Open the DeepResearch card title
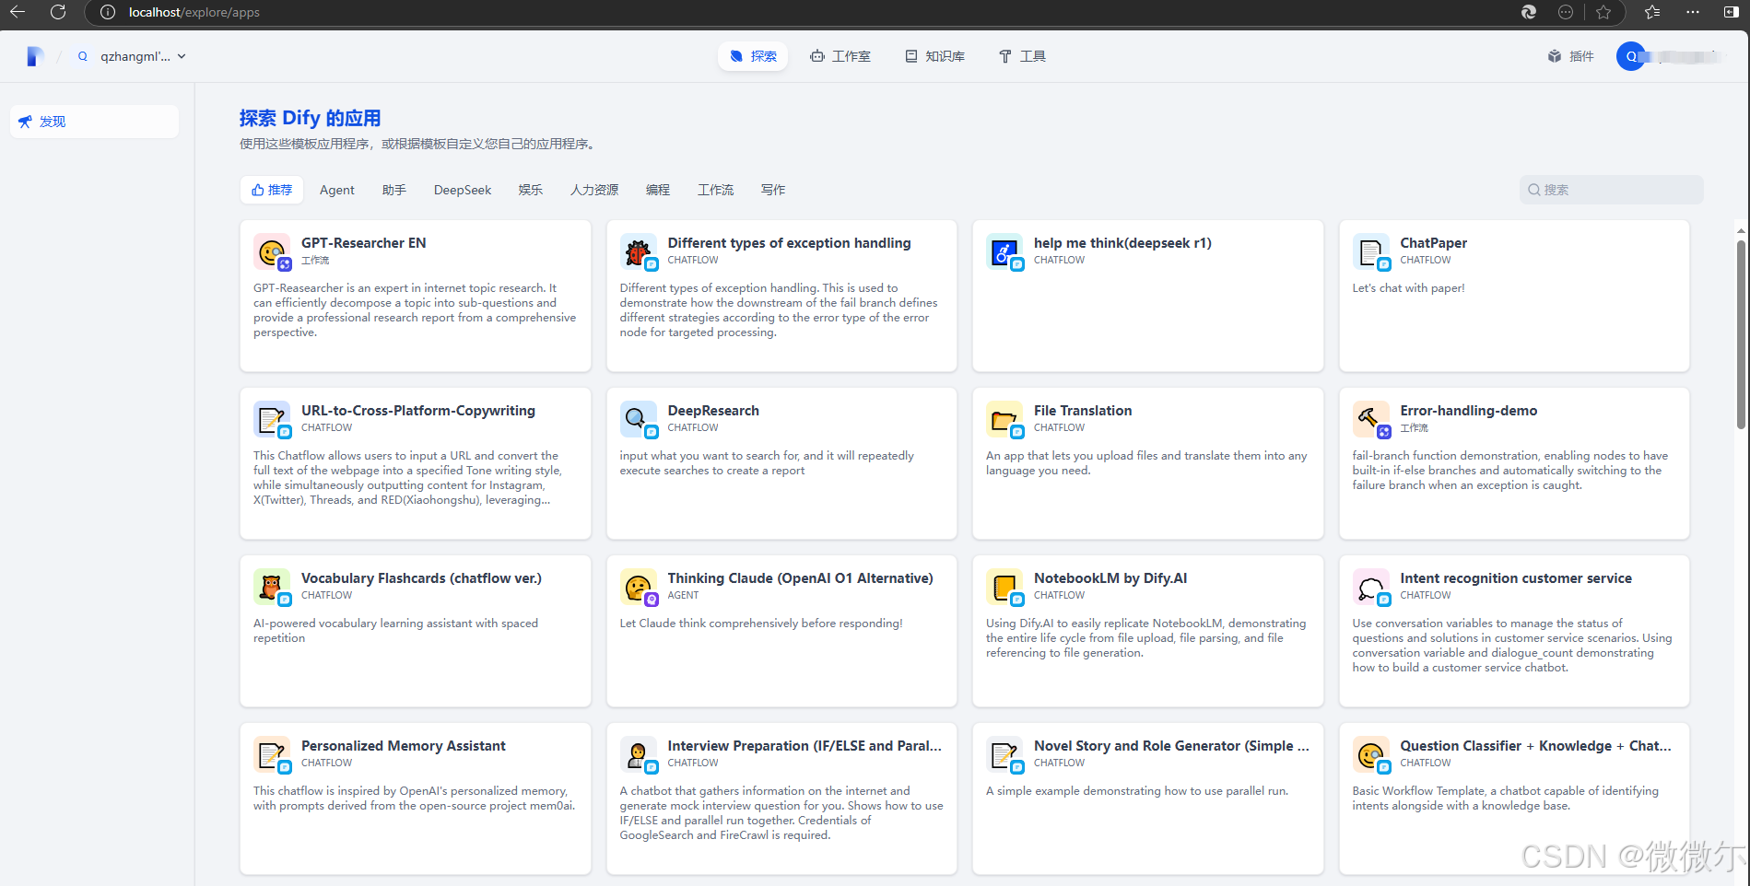The width and height of the screenshot is (1750, 886). (x=713, y=411)
